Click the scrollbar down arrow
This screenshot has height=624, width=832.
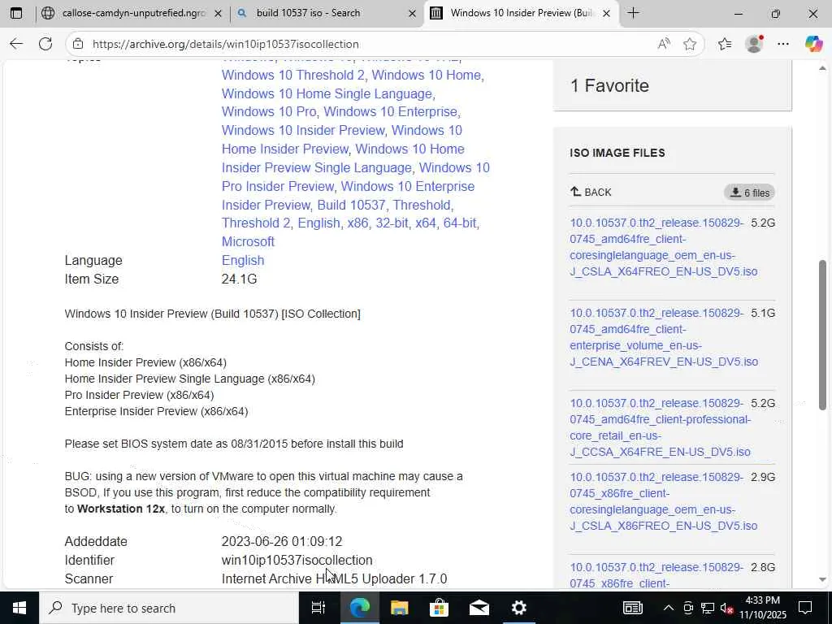(x=822, y=580)
